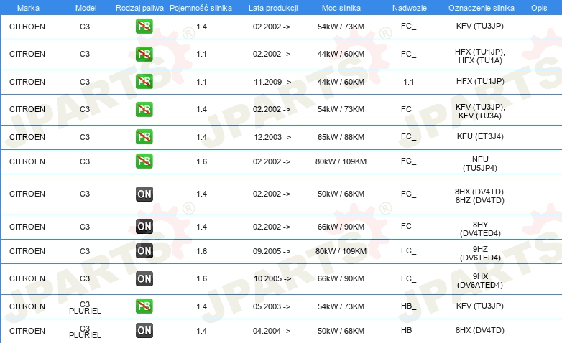Click 66kW / 90KM in the 8HY (DV4TED4) row
The image size is (562, 343).
click(x=341, y=227)
